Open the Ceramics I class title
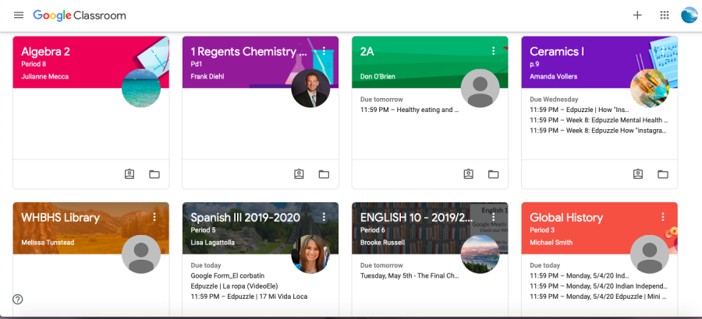The width and height of the screenshot is (702, 319). pyautogui.click(x=556, y=51)
